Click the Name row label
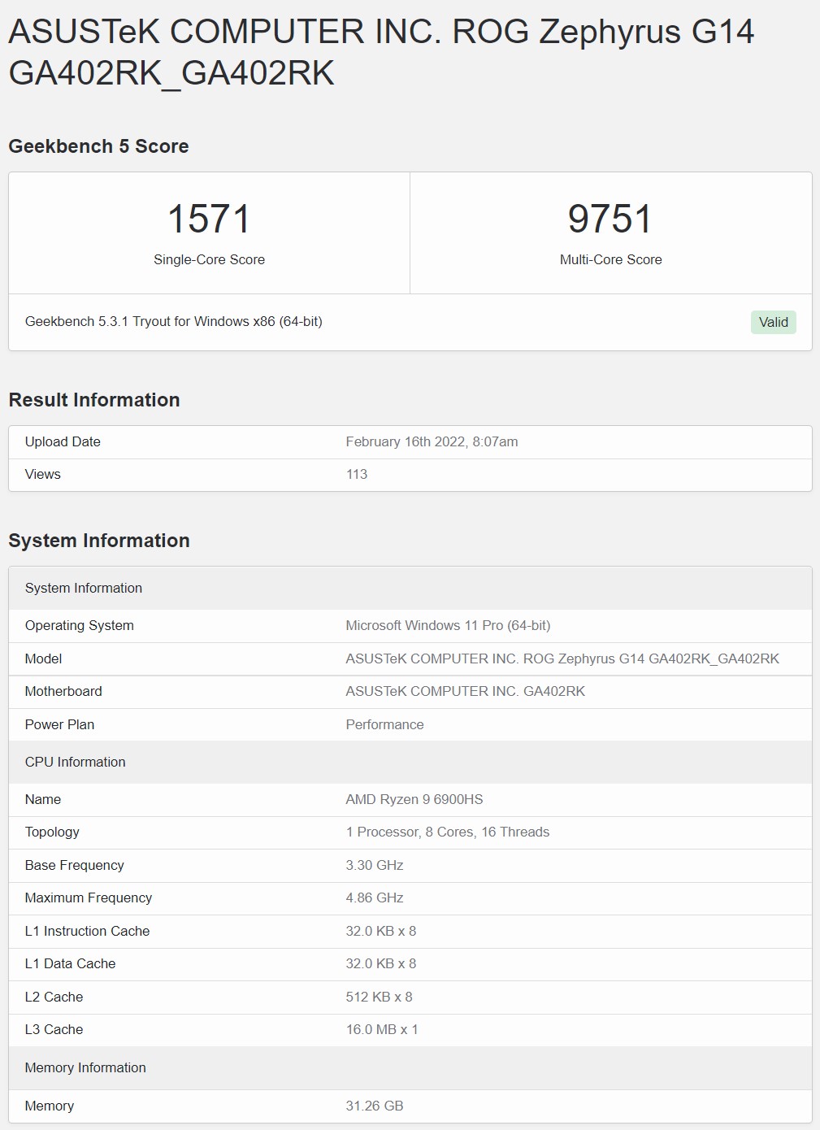 coord(43,799)
